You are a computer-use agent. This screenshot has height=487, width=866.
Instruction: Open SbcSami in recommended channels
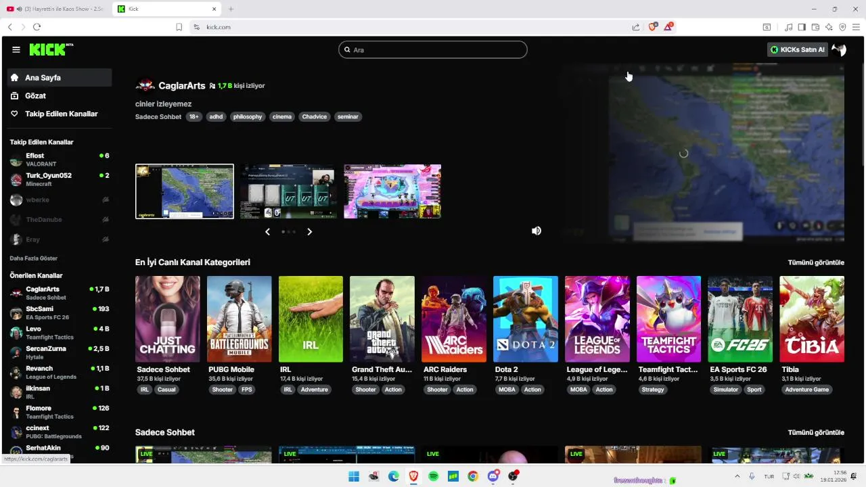[x=60, y=312]
